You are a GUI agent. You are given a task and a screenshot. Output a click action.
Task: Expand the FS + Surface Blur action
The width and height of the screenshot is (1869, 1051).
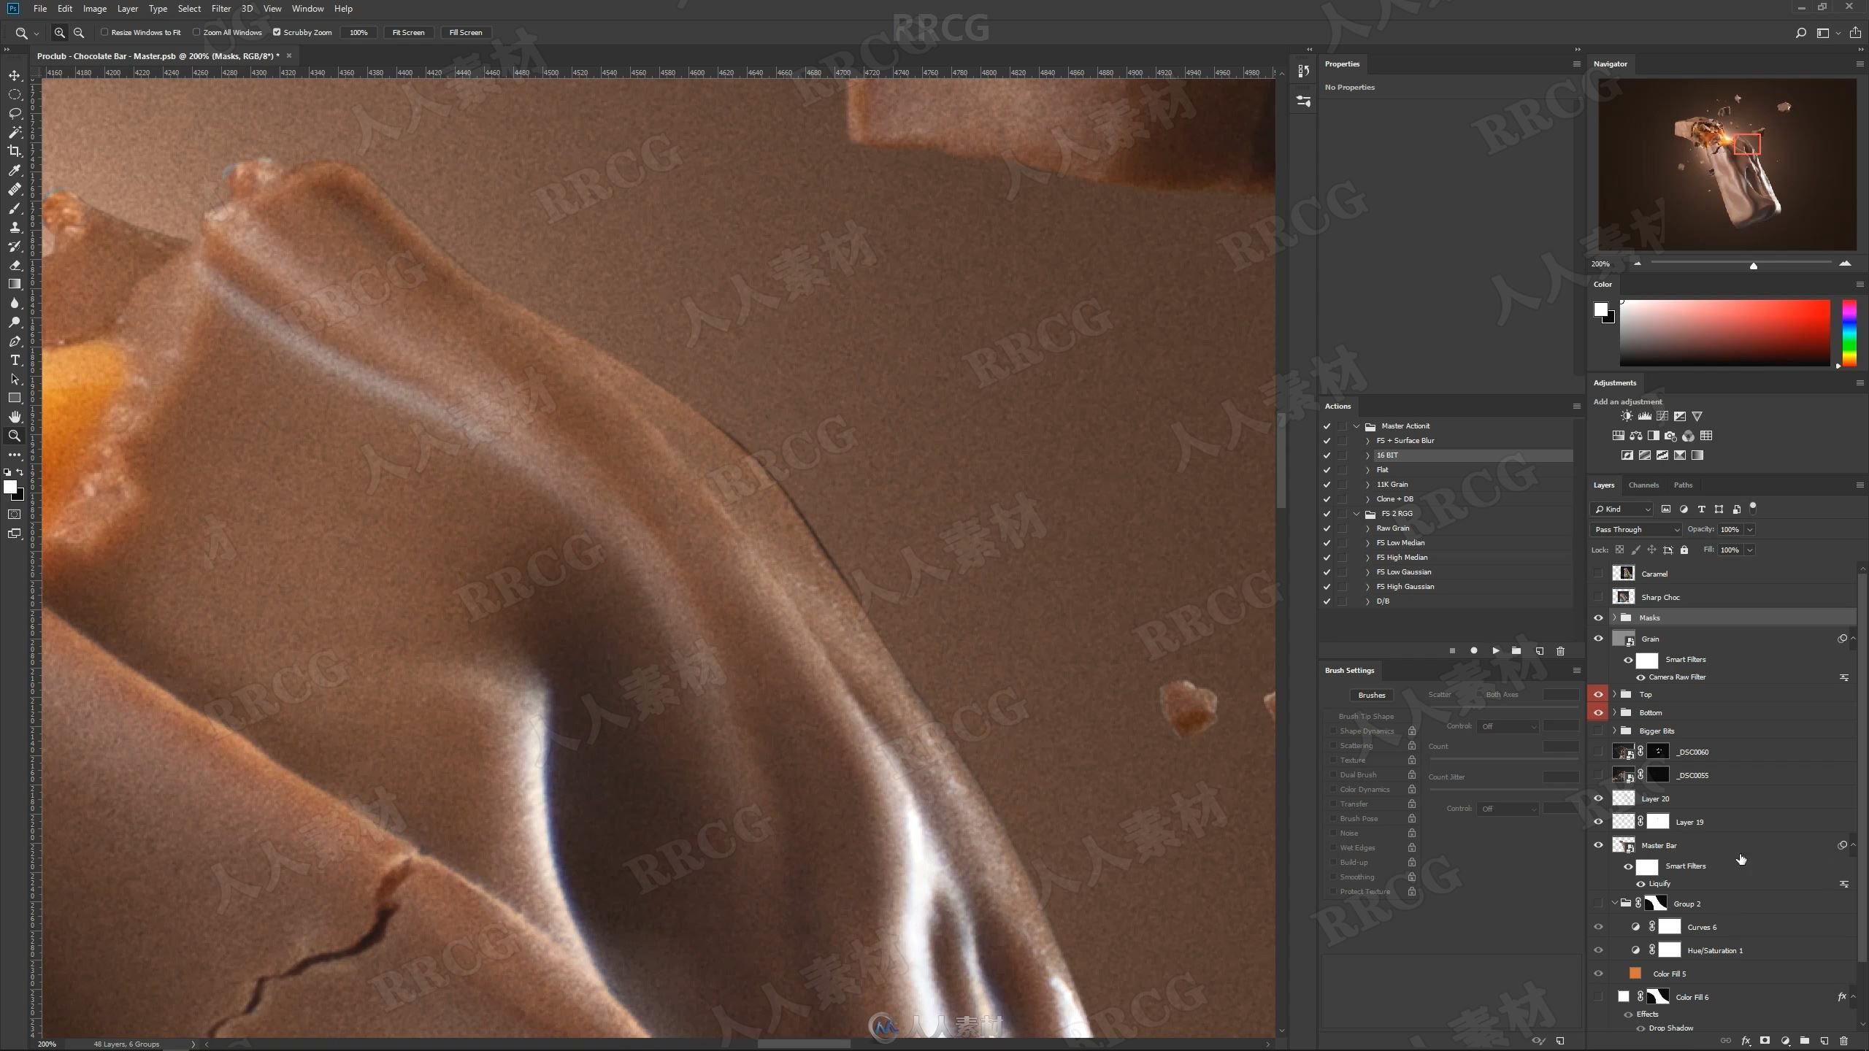(1367, 441)
